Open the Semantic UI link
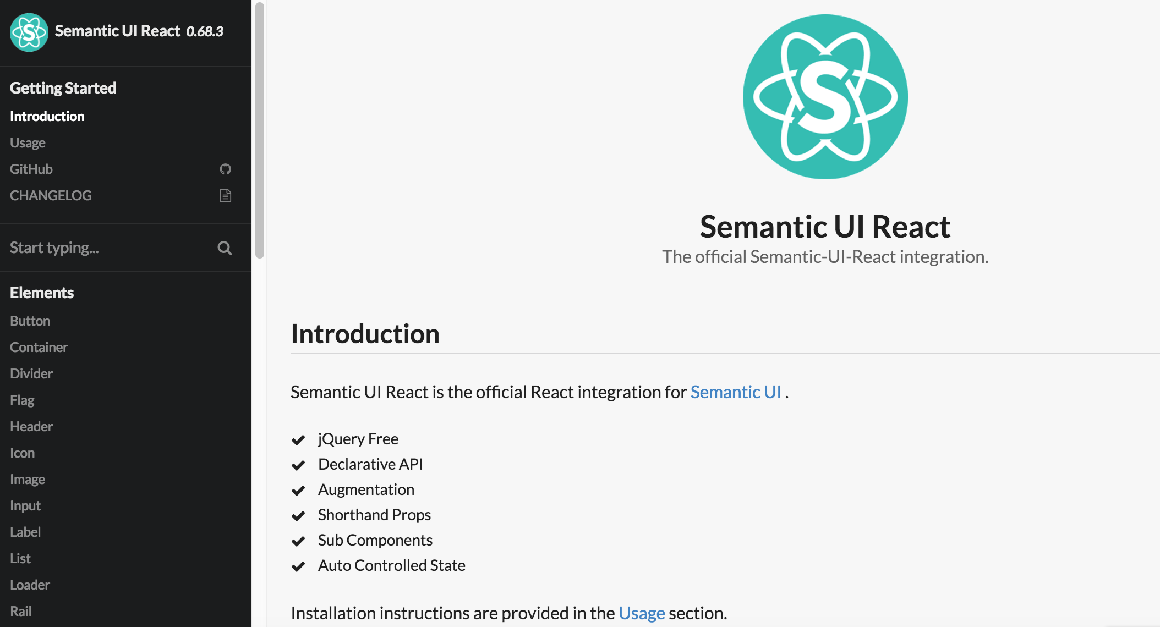Viewport: 1160px width, 627px height. [736, 392]
